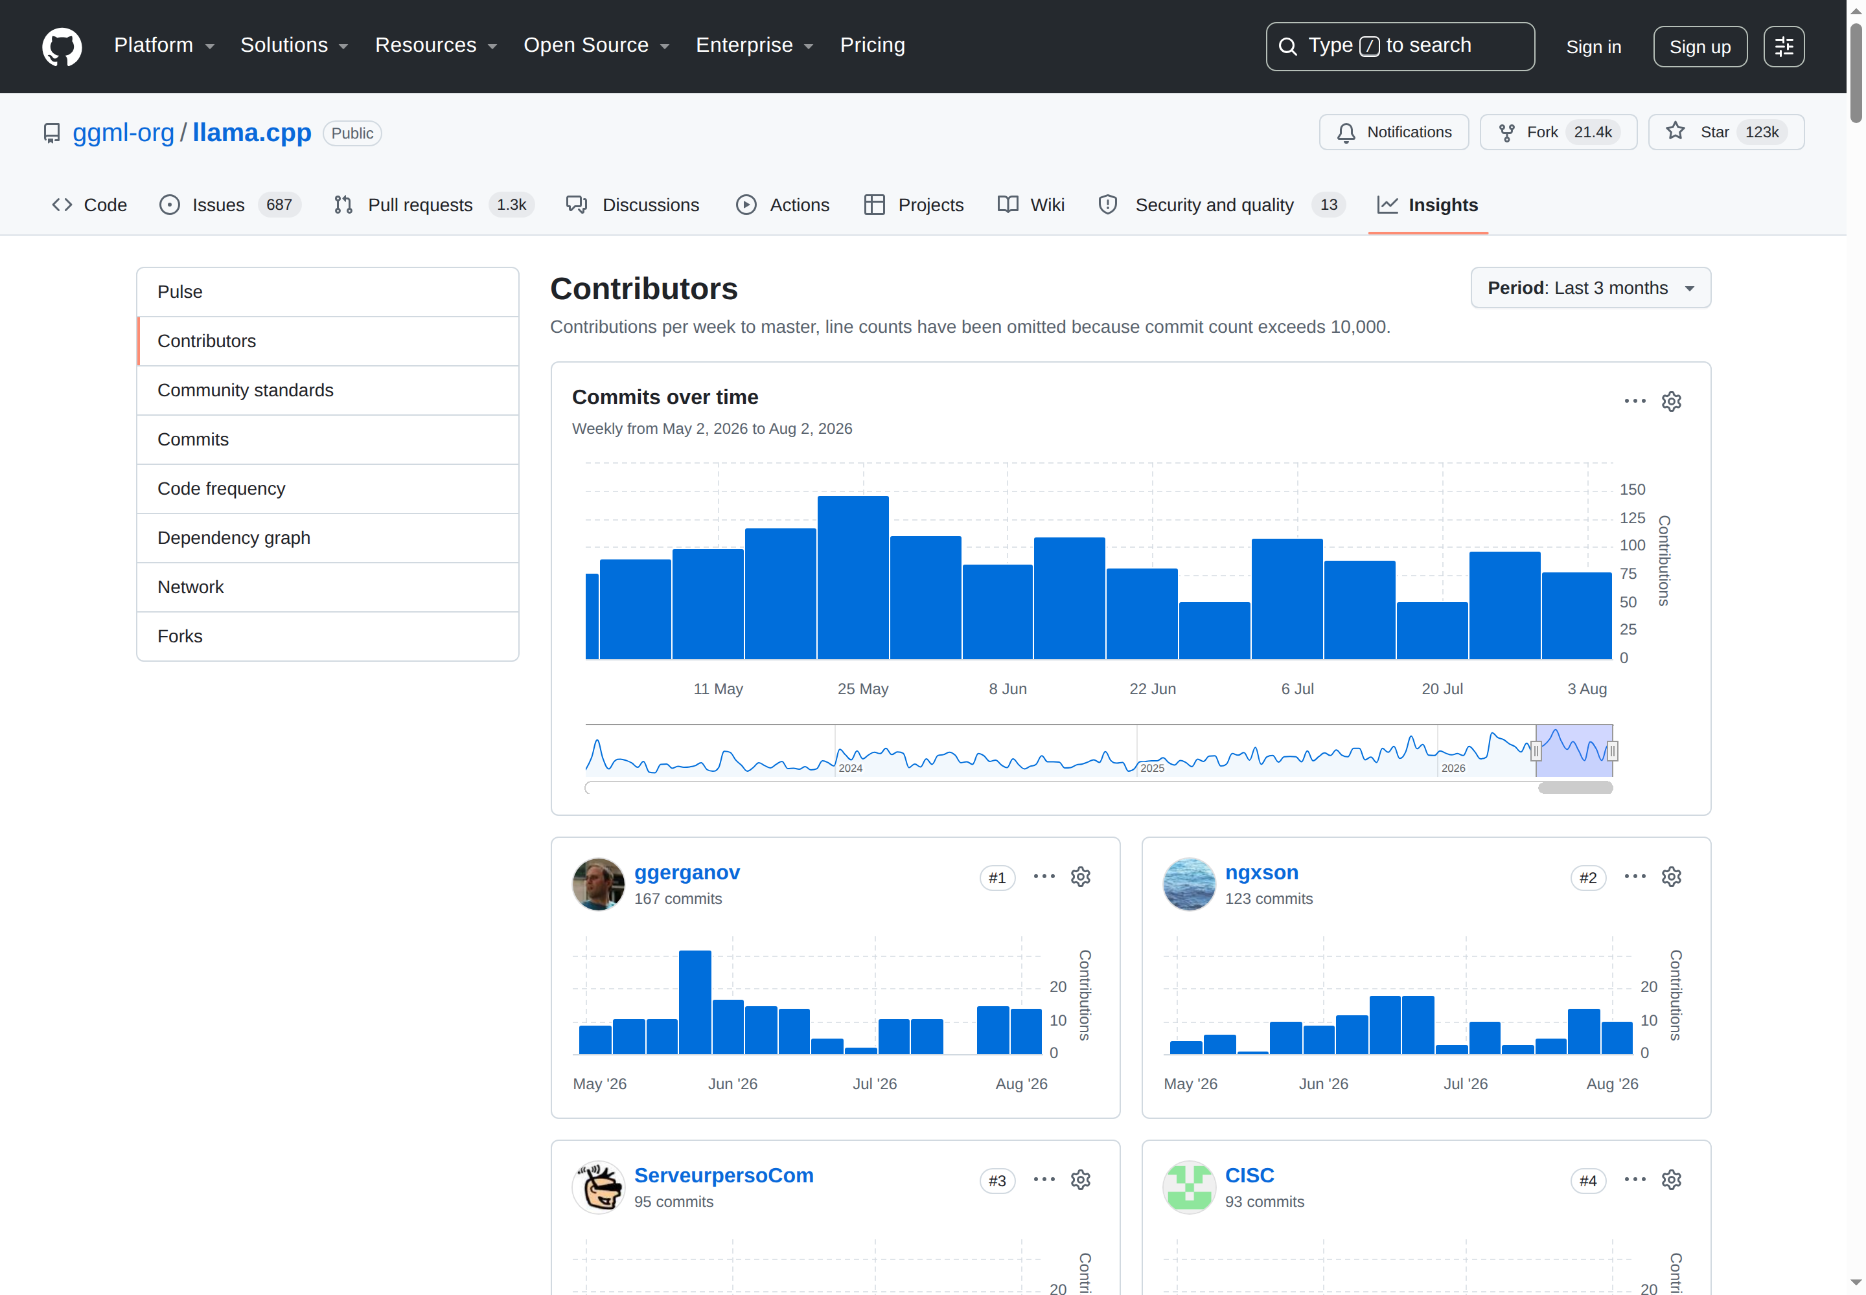Open the ServeurpersoCom profile link
The height and width of the screenshot is (1295, 1866).
tap(724, 1176)
